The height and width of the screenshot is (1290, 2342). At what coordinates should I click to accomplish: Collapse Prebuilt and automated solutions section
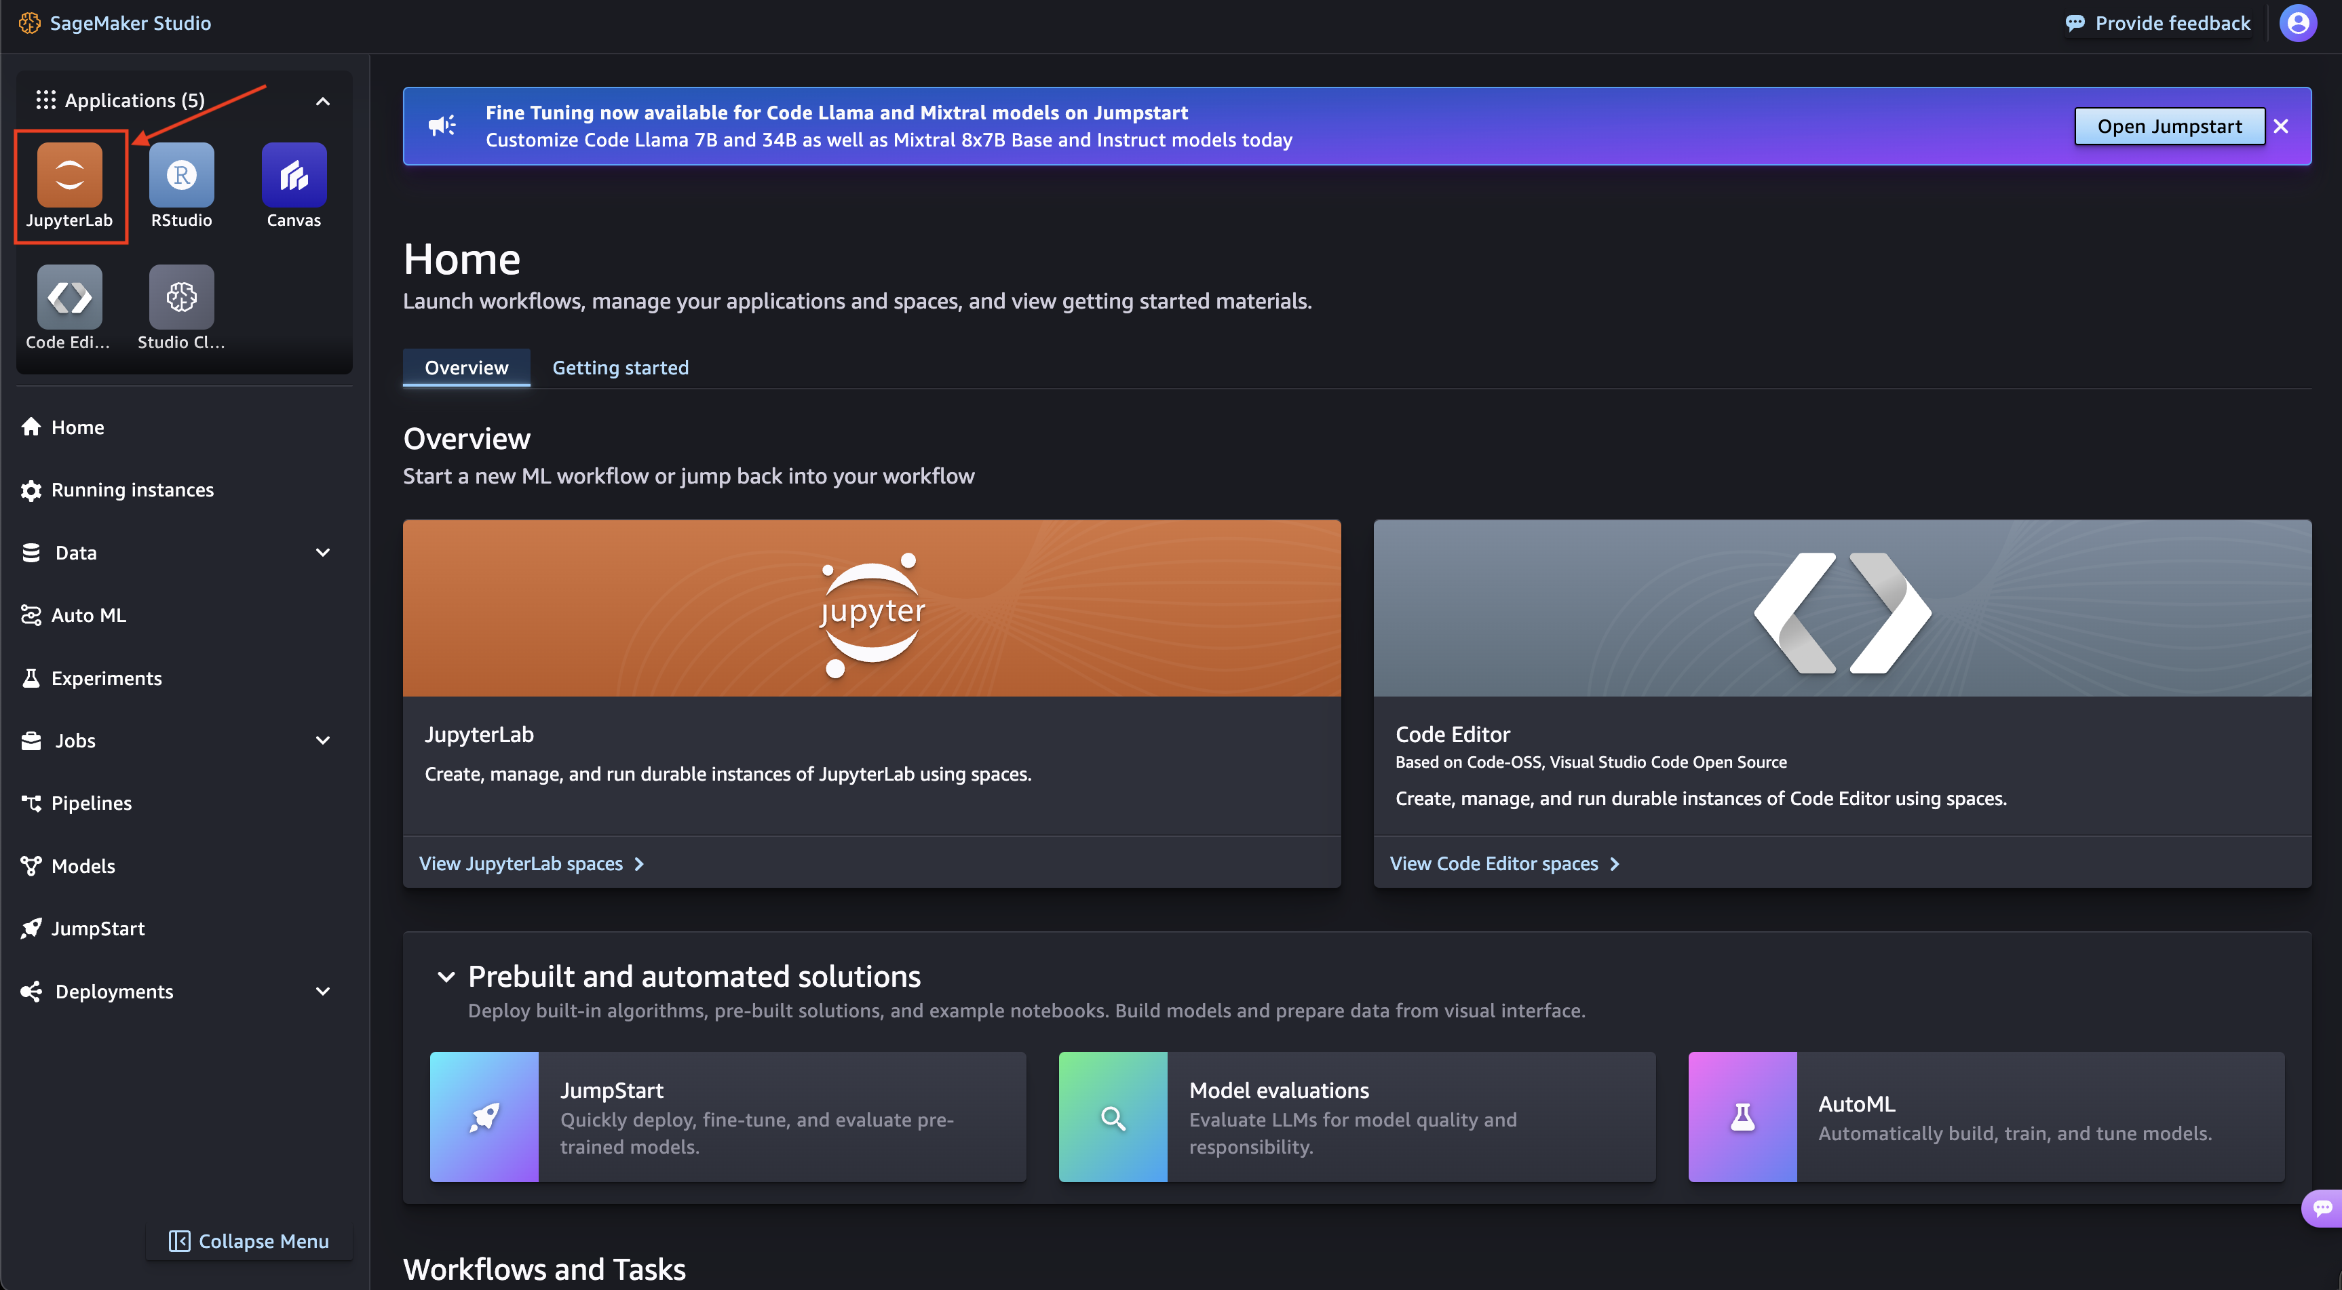point(446,977)
